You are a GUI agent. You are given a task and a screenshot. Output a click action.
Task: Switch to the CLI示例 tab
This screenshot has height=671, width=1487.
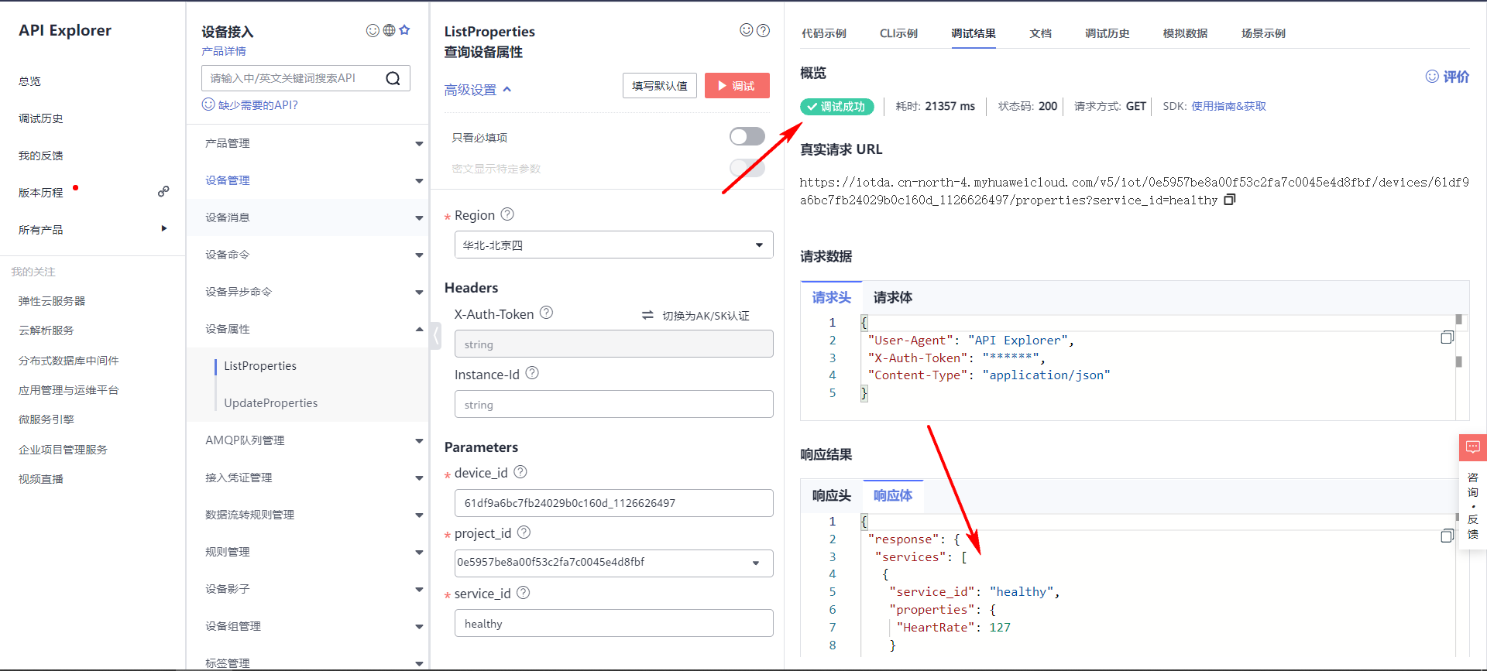click(x=898, y=33)
